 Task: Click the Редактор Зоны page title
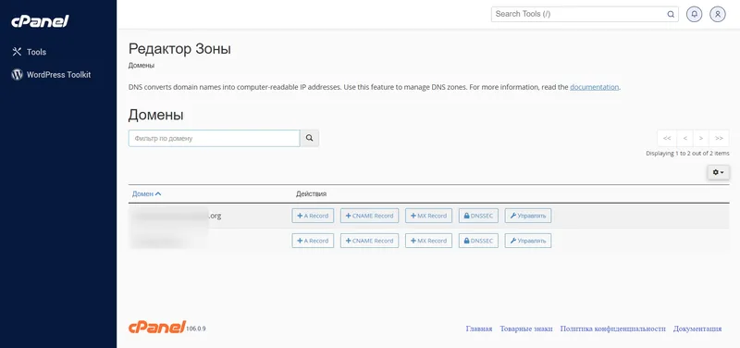click(x=179, y=49)
